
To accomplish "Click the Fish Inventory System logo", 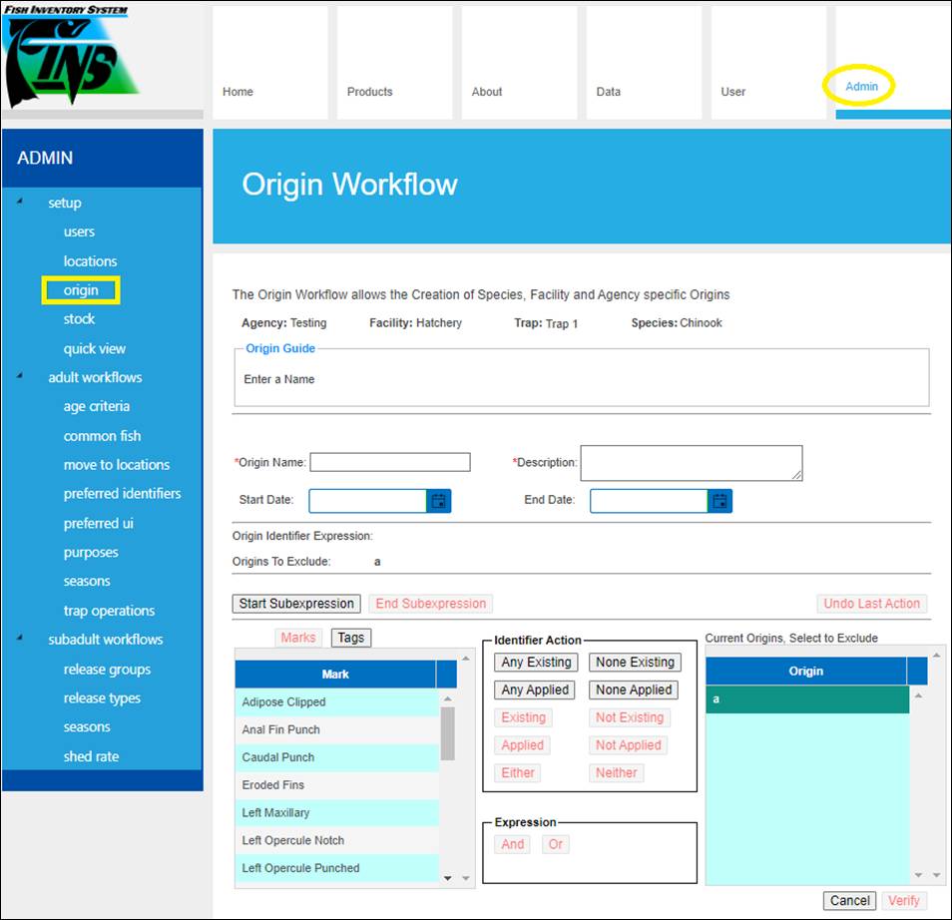I will pyautogui.click(x=70, y=58).
